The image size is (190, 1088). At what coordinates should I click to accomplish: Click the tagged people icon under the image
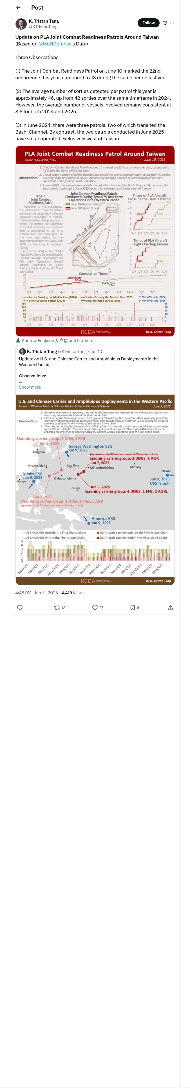coord(18,340)
